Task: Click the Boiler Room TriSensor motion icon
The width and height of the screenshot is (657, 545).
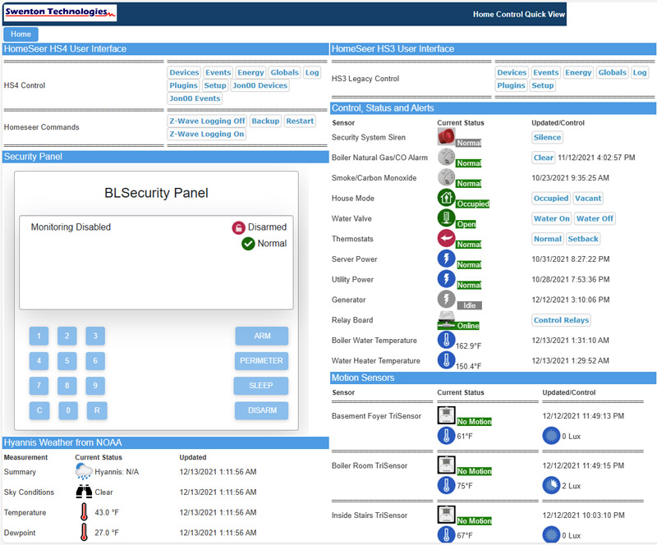Action: pos(446,465)
